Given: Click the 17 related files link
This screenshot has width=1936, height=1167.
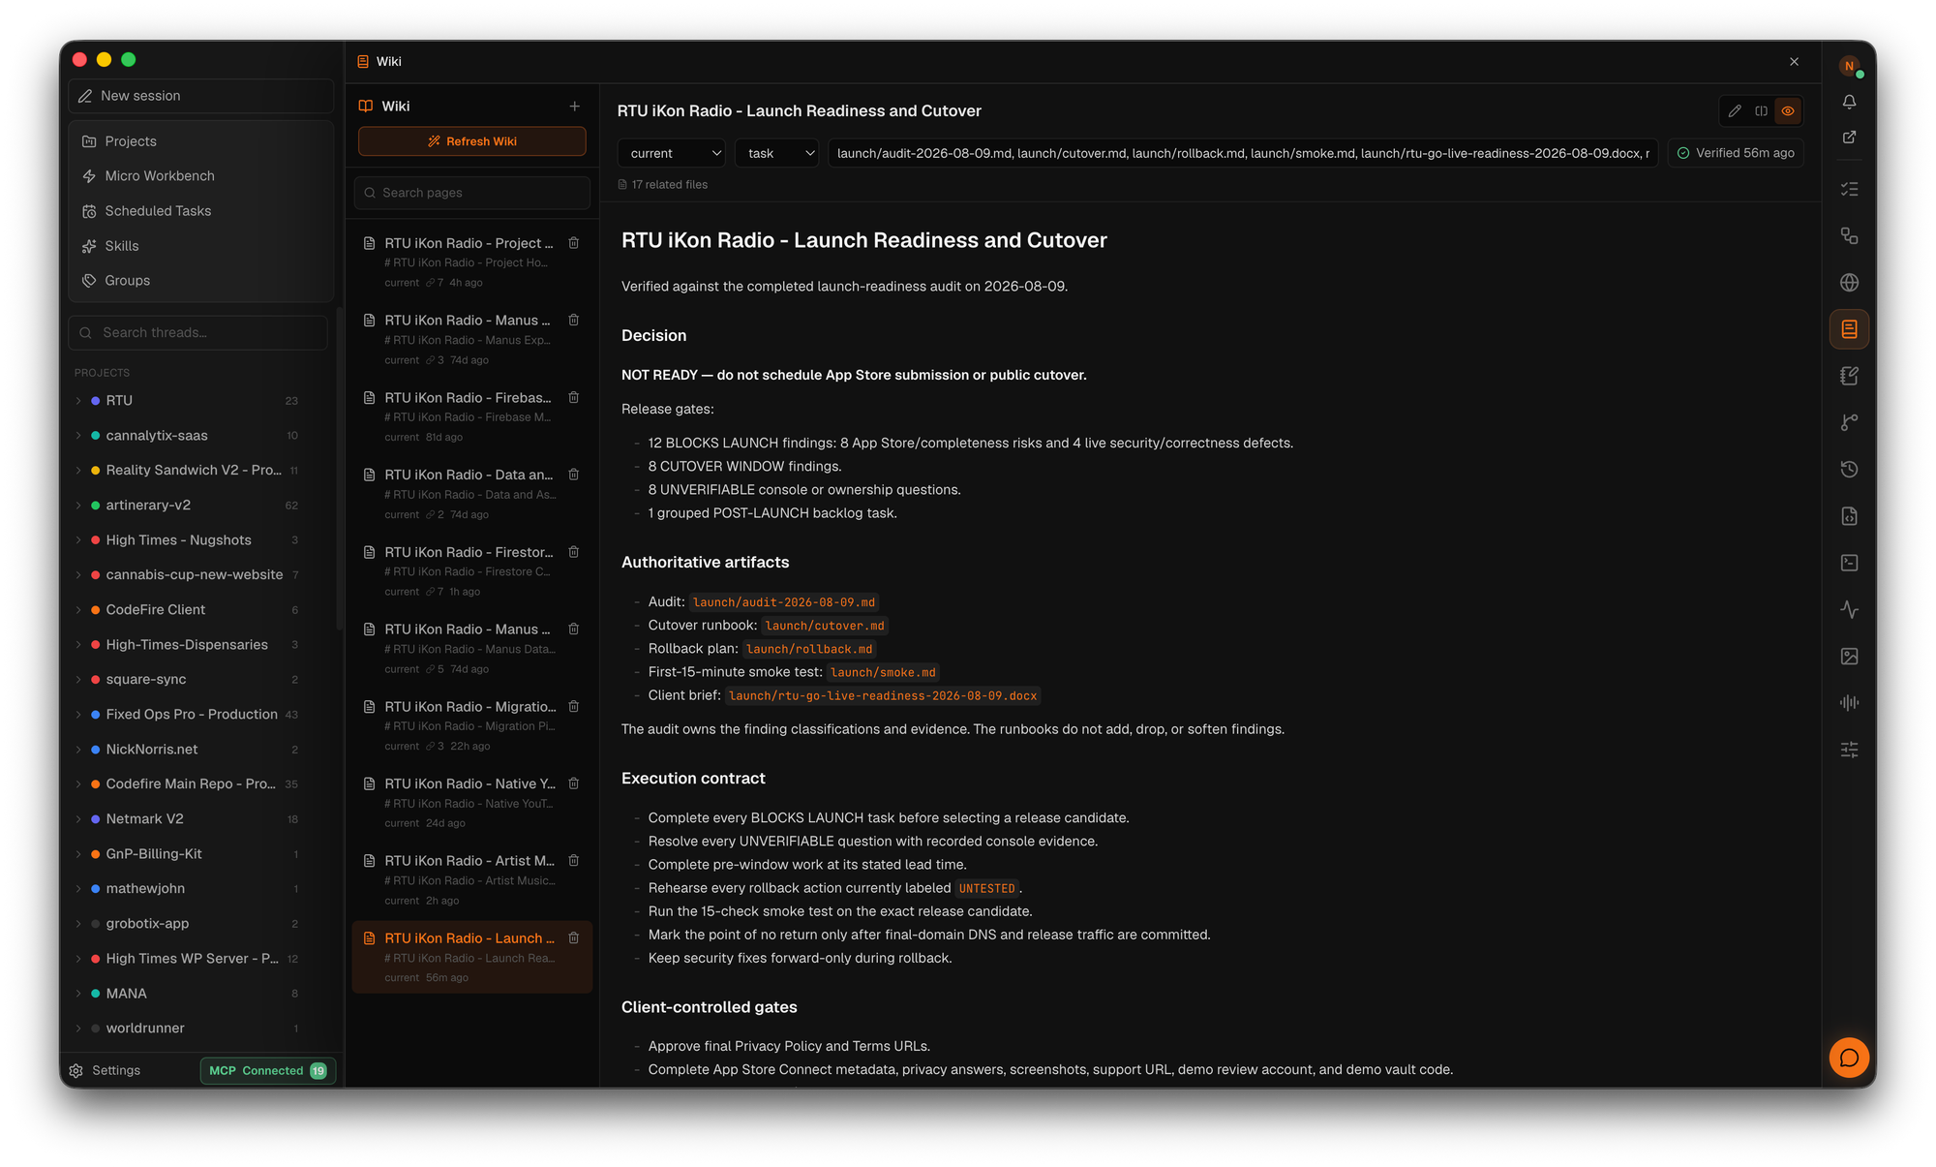Looking at the screenshot, I should 663,185.
